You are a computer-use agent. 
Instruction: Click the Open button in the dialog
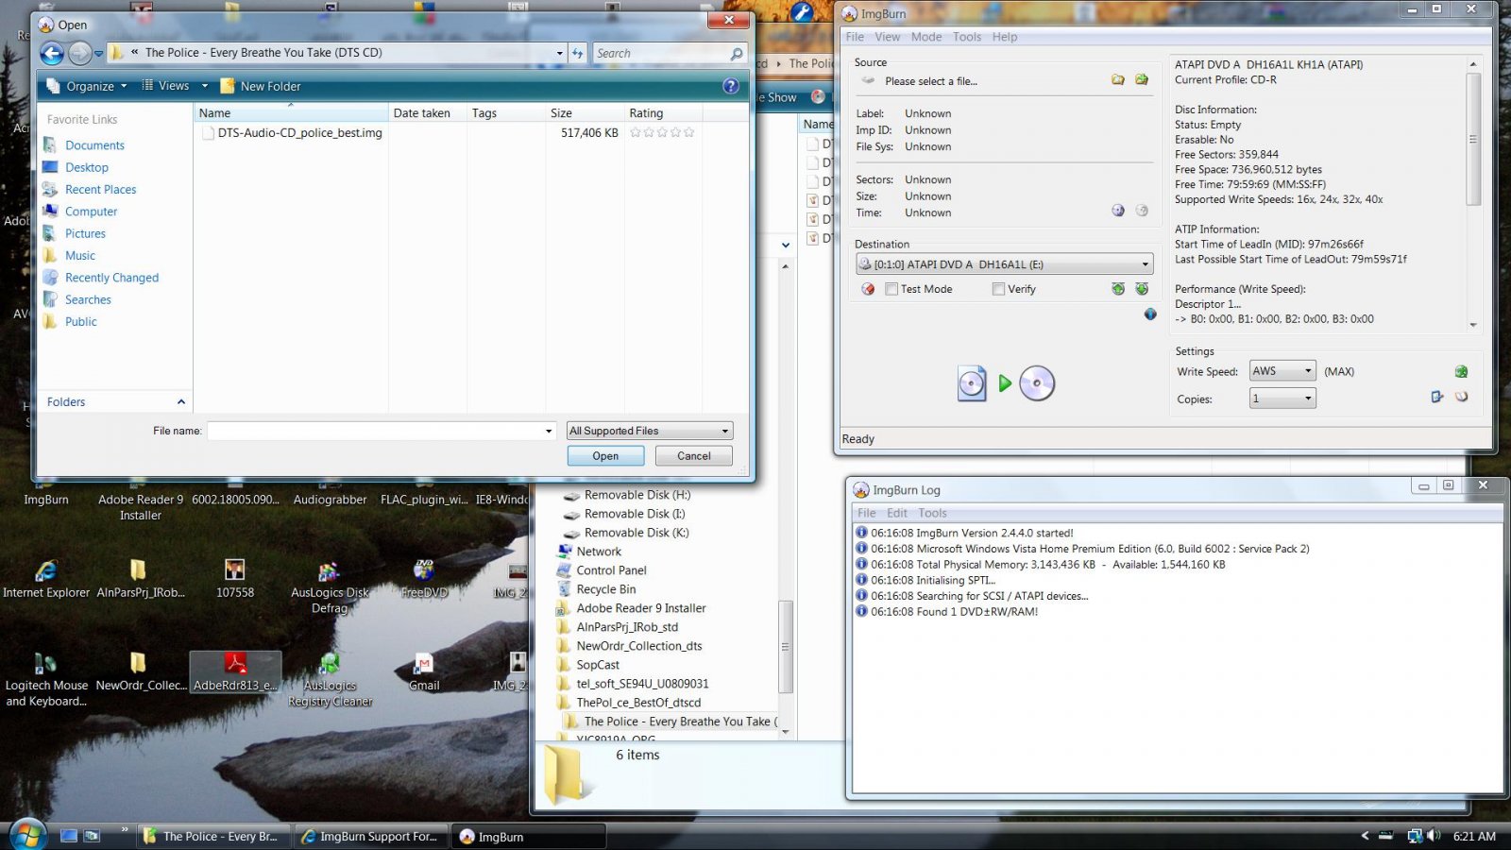click(605, 456)
